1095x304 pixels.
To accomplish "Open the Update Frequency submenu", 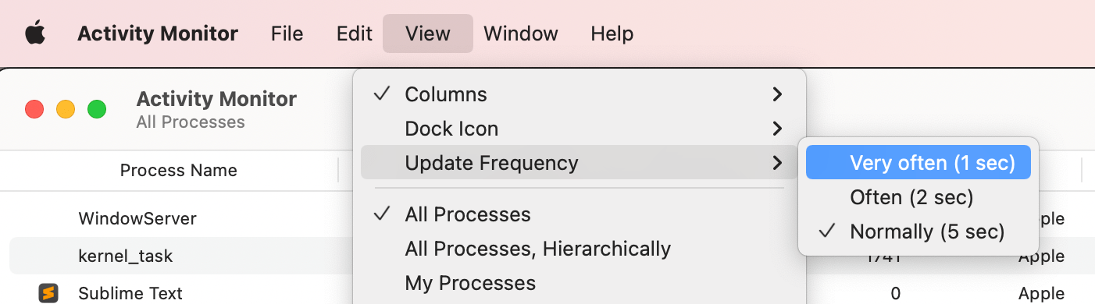I will pos(579,163).
